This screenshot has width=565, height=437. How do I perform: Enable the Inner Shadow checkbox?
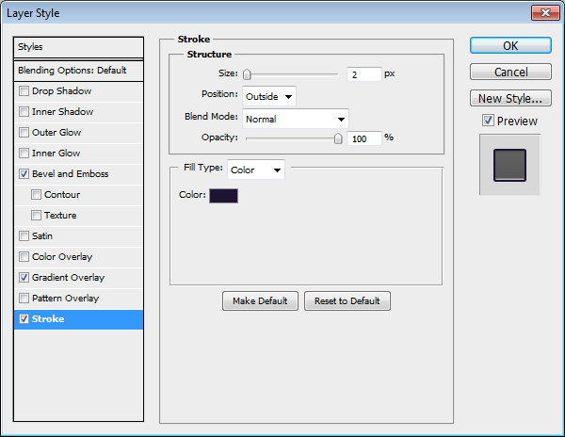pyautogui.click(x=24, y=112)
